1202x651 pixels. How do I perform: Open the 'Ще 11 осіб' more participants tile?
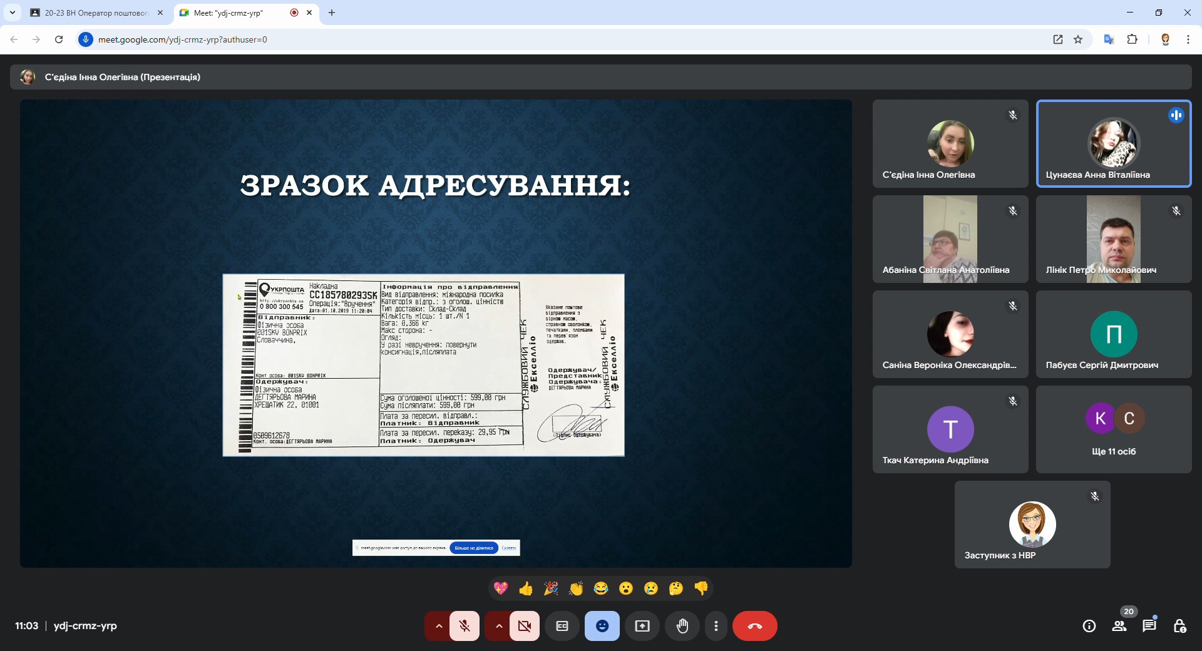pyautogui.click(x=1114, y=429)
